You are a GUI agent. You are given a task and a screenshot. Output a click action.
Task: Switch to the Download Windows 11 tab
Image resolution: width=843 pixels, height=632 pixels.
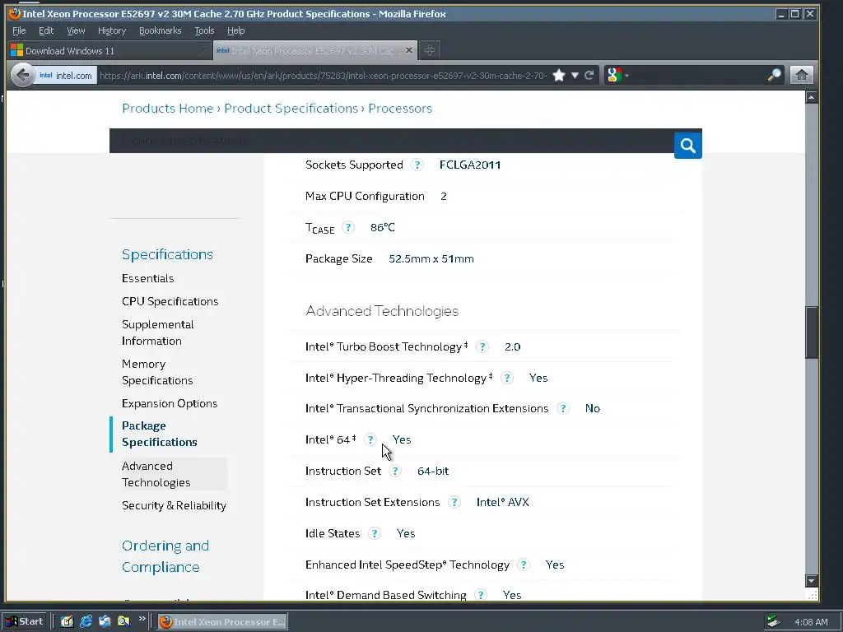[x=109, y=50]
